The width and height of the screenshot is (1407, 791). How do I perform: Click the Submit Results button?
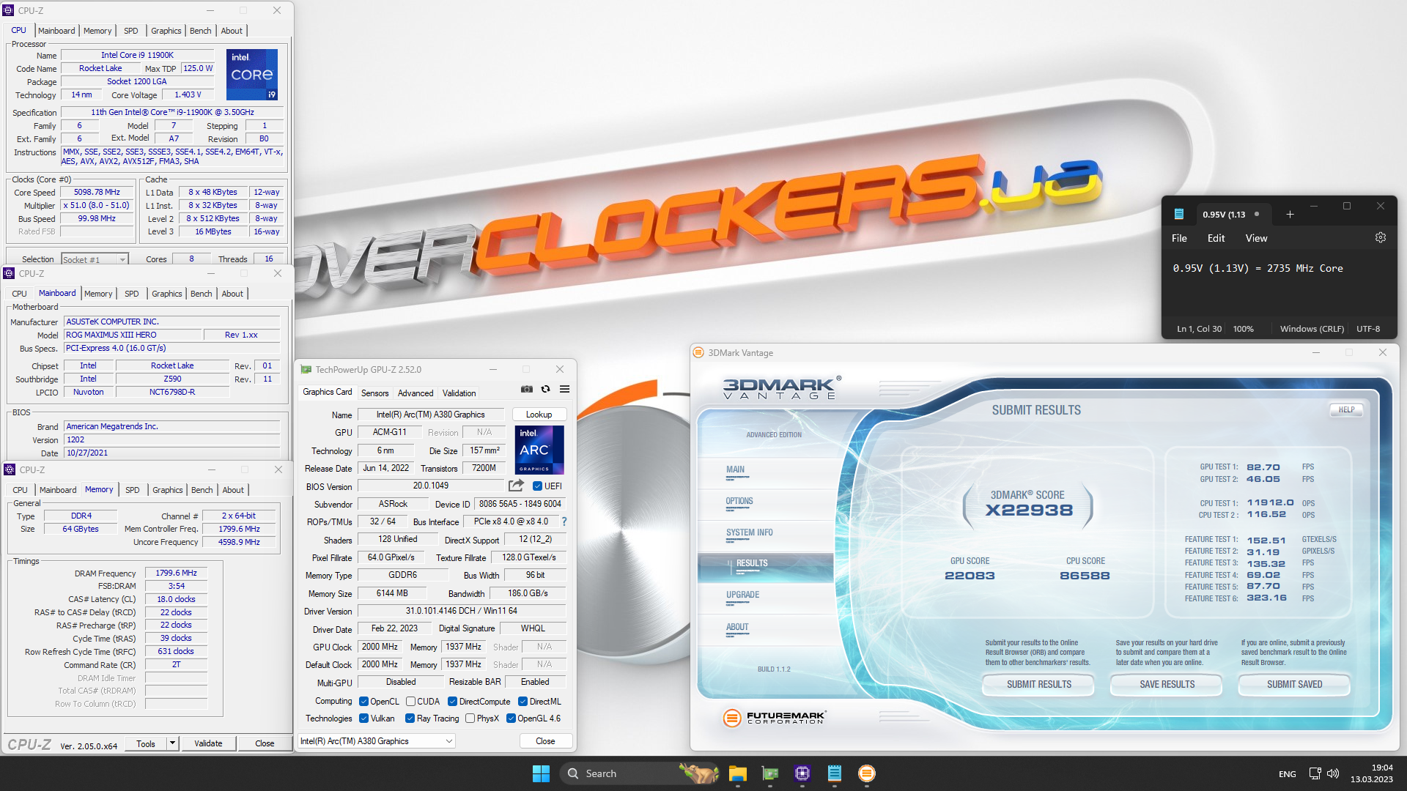(1038, 684)
